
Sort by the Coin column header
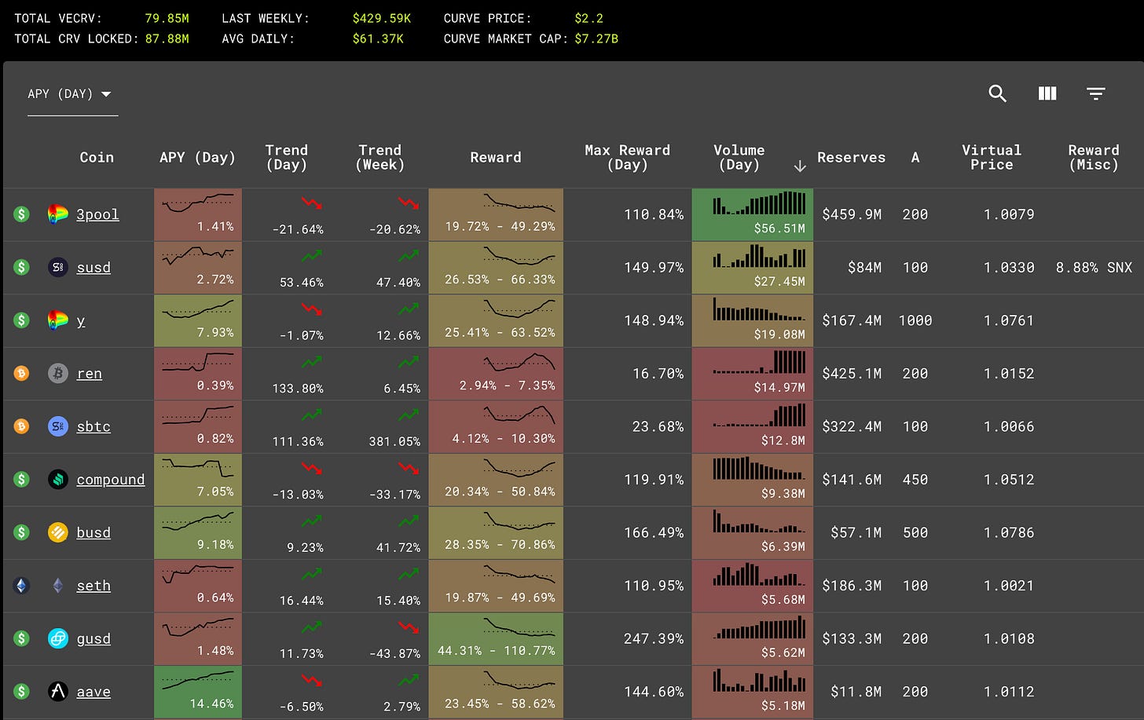pyautogui.click(x=97, y=157)
